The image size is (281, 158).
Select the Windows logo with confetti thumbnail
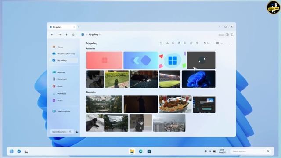point(173,61)
